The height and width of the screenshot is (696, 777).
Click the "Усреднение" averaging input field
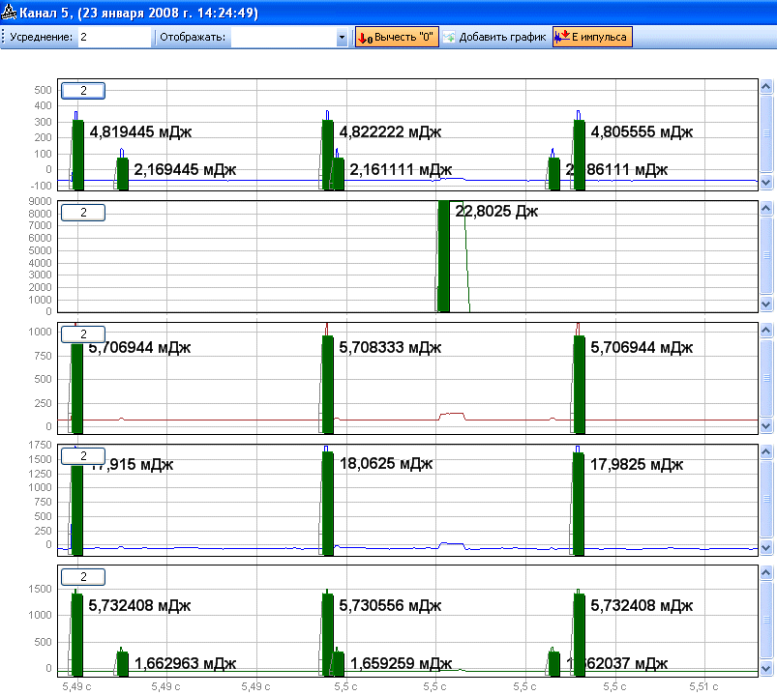[114, 37]
